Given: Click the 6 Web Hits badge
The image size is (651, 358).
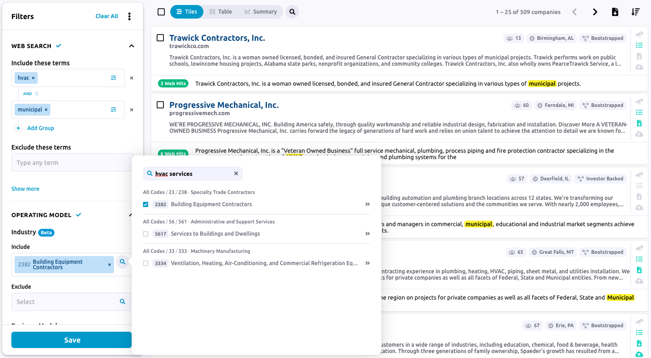Looking at the screenshot, I should [173, 154].
